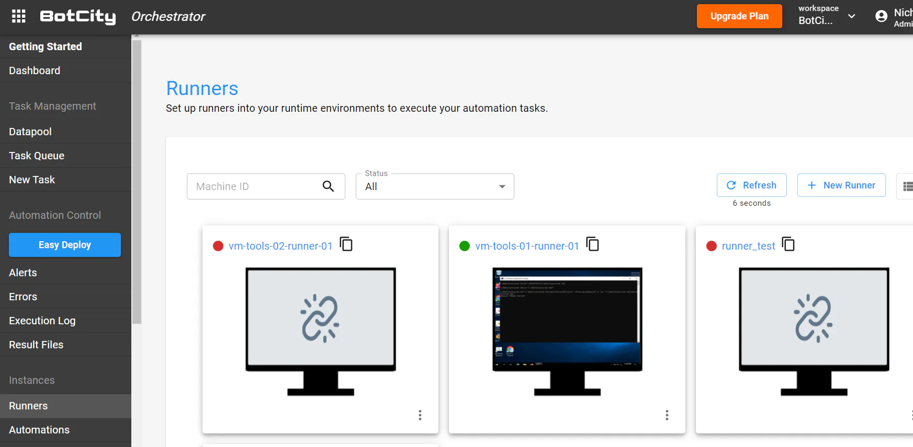Image resolution: width=913 pixels, height=447 pixels.
Task: Create a New Runner
Action: pyautogui.click(x=841, y=185)
